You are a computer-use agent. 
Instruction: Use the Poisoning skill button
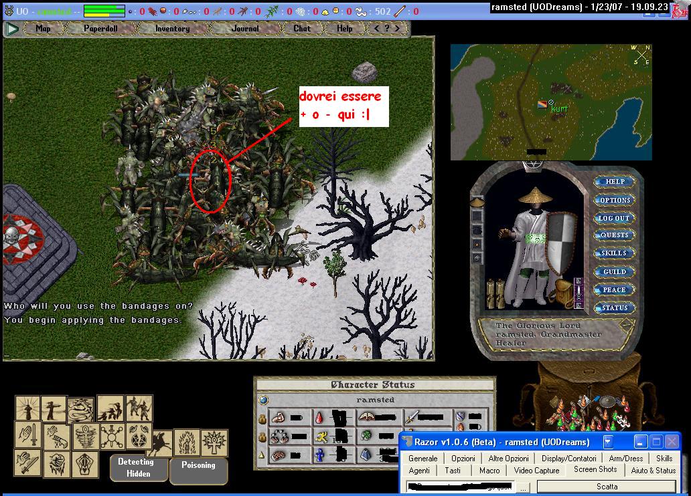click(x=198, y=465)
